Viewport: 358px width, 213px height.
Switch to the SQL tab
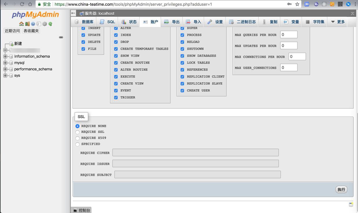point(107,22)
